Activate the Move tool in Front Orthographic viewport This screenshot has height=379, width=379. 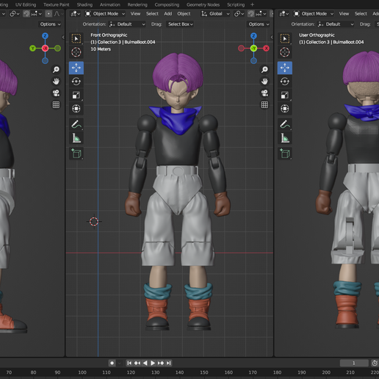[x=76, y=68]
